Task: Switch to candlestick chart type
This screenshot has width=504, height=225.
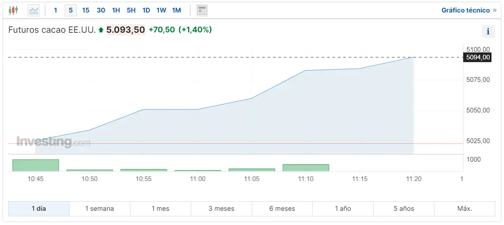Action: tap(13, 10)
